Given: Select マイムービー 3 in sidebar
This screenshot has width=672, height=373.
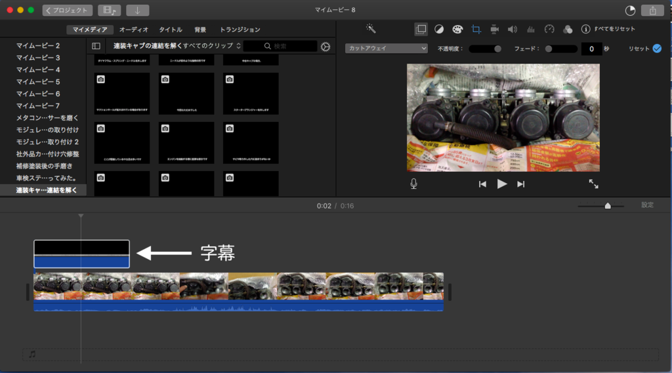Looking at the screenshot, I should (38, 58).
